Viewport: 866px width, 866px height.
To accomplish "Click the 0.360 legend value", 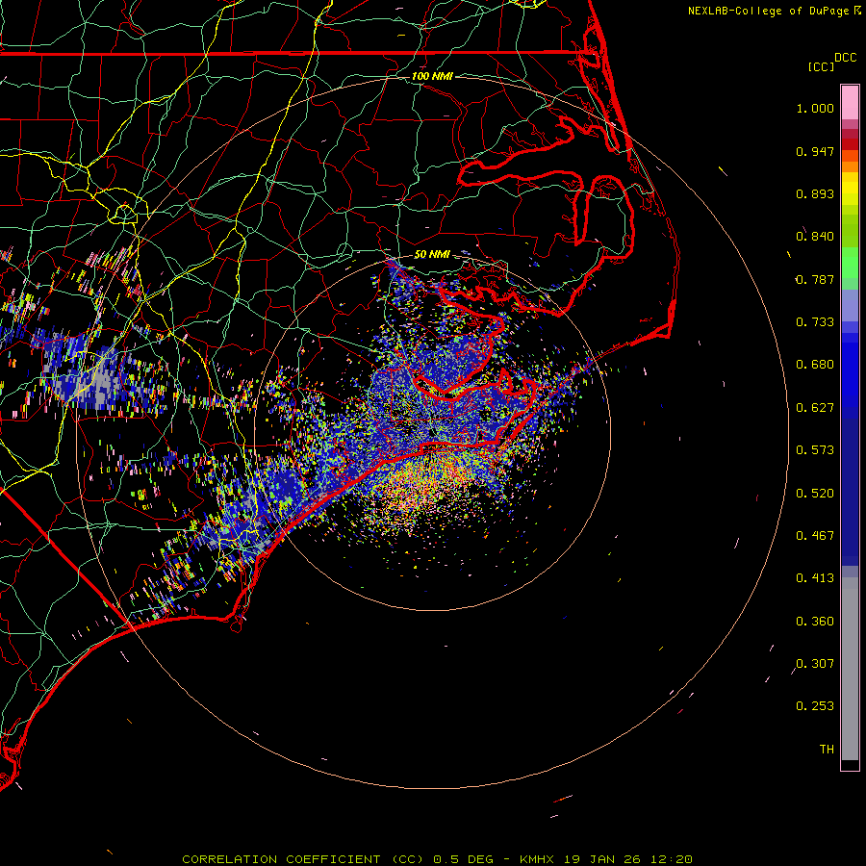I will (815, 622).
